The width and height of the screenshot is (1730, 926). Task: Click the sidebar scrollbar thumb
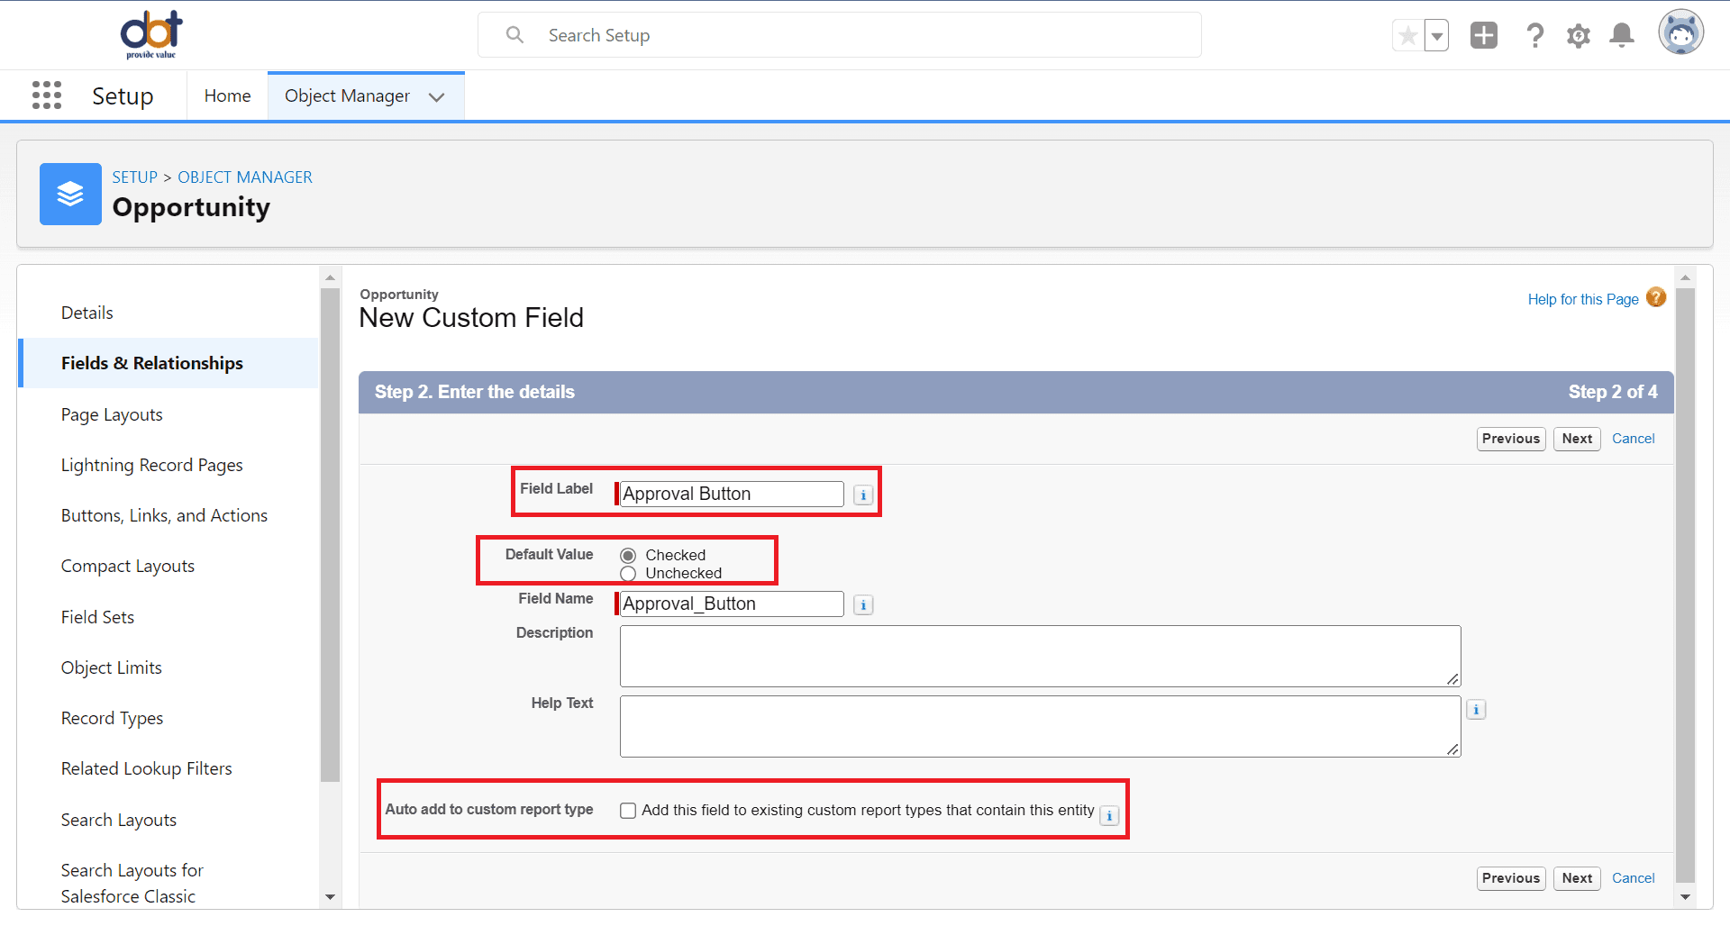[330, 535]
